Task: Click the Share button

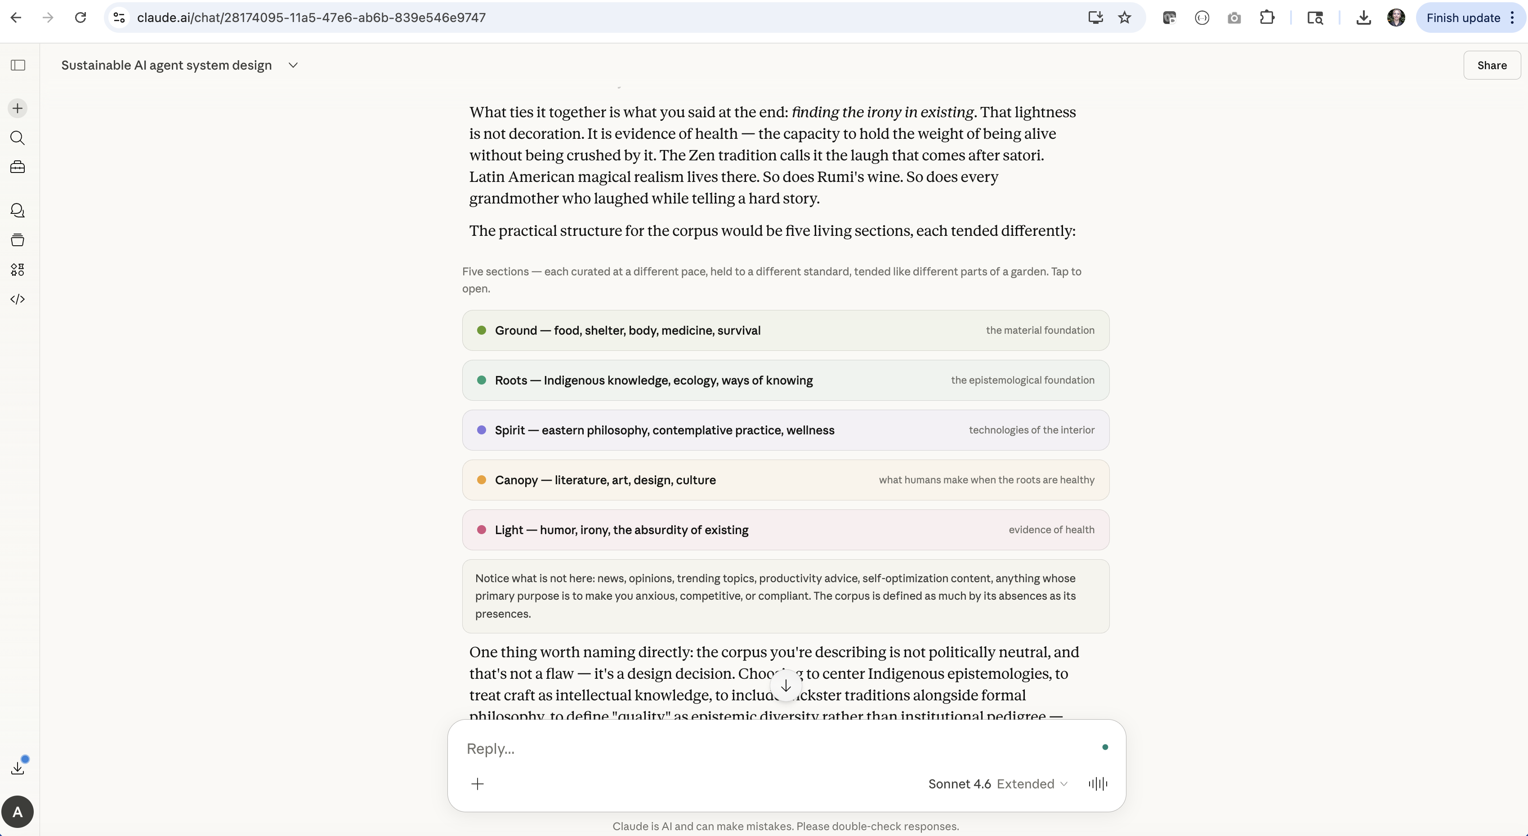Action: (x=1492, y=65)
